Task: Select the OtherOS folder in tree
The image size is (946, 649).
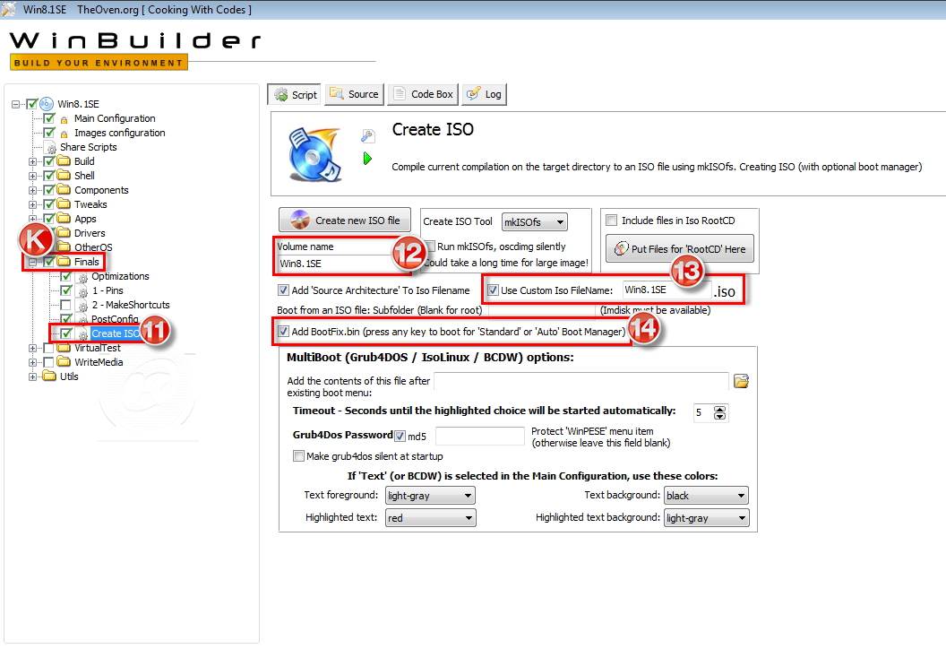Action: 93,247
